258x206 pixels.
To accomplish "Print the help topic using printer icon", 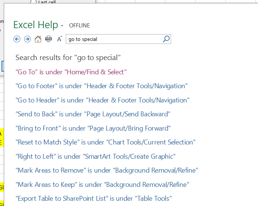I will [x=49, y=39].
